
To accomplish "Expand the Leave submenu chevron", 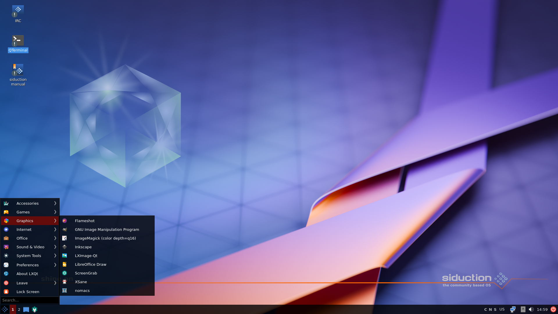I will coord(55,283).
